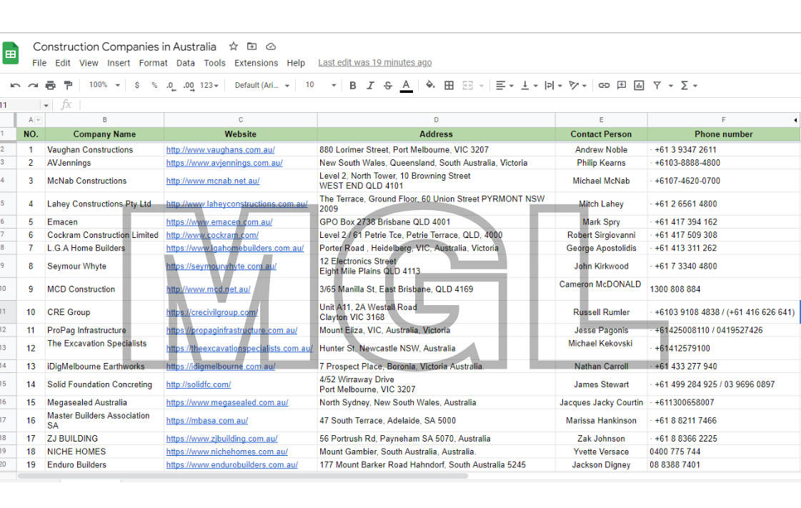Toggle Italic formatting
The height and width of the screenshot is (508, 801).
pyautogui.click(x=370, y=85)
